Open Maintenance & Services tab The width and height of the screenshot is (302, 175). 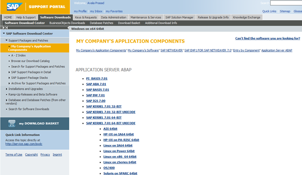click(x=146, y=18)
